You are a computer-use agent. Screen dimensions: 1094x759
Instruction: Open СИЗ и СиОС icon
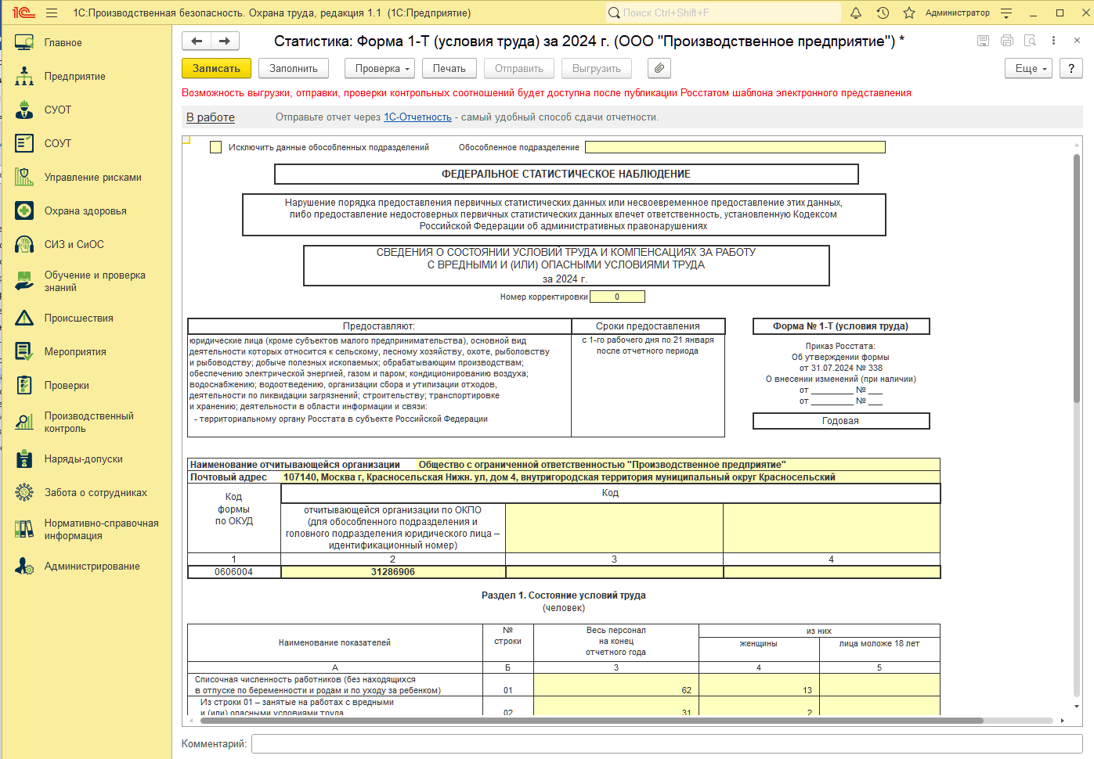[24, 245]
